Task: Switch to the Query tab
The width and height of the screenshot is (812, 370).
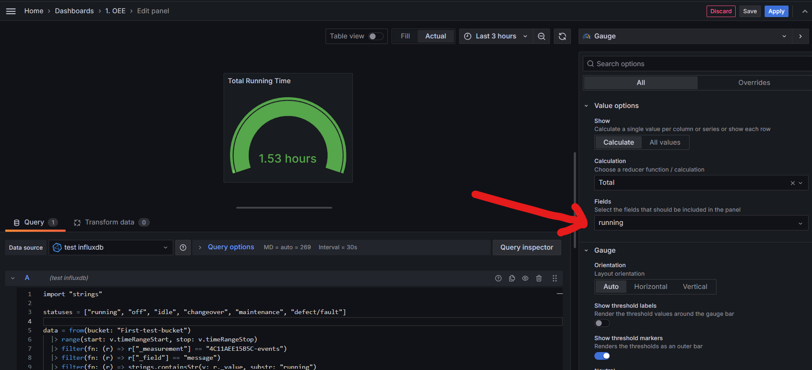Action: point(35,222)
